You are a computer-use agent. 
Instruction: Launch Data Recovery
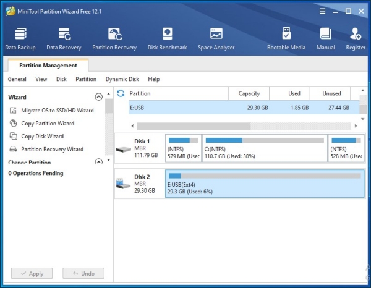(x=64, y=39)
